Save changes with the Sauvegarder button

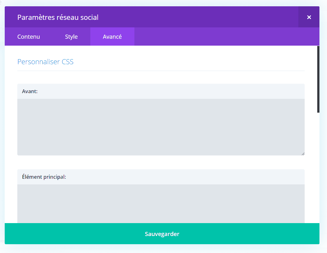pyautogui.click(x=162, y=234)
